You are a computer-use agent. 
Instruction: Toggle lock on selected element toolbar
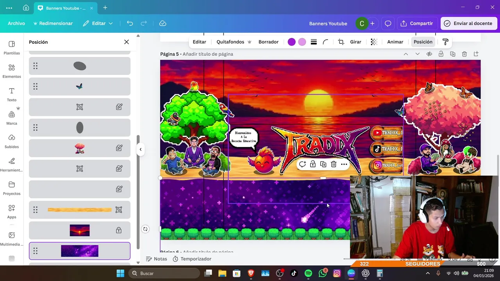(x=313, y=164)
